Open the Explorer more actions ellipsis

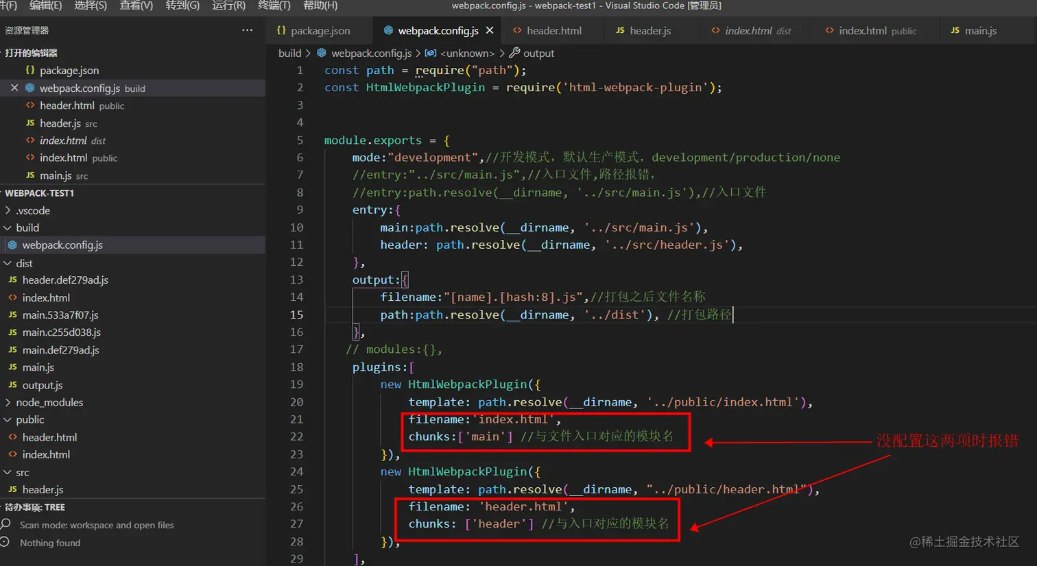tap(247, 30)
